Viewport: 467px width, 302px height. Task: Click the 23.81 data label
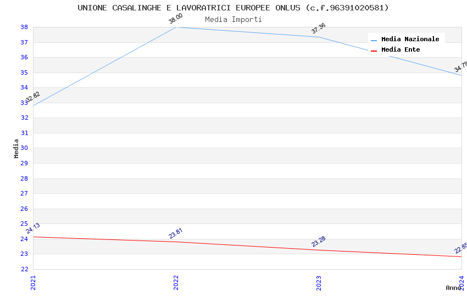(x=175, y=233)
